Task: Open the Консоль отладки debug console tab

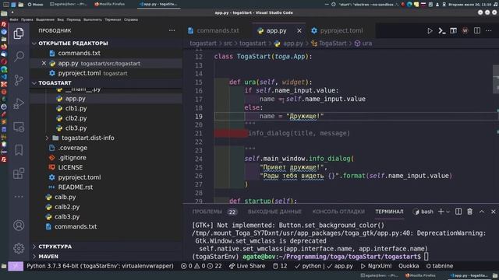Action: [338, 212]
